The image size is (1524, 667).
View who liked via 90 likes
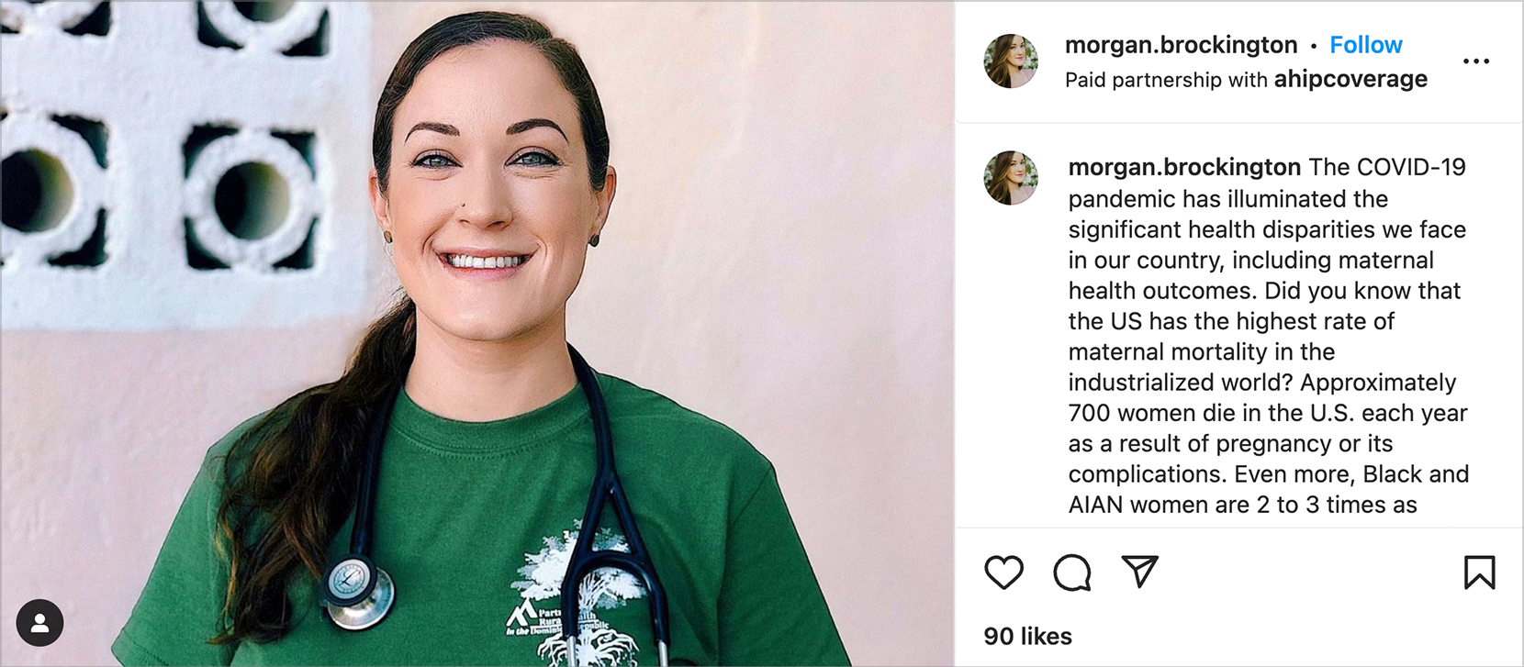[x=1027, y=636]
